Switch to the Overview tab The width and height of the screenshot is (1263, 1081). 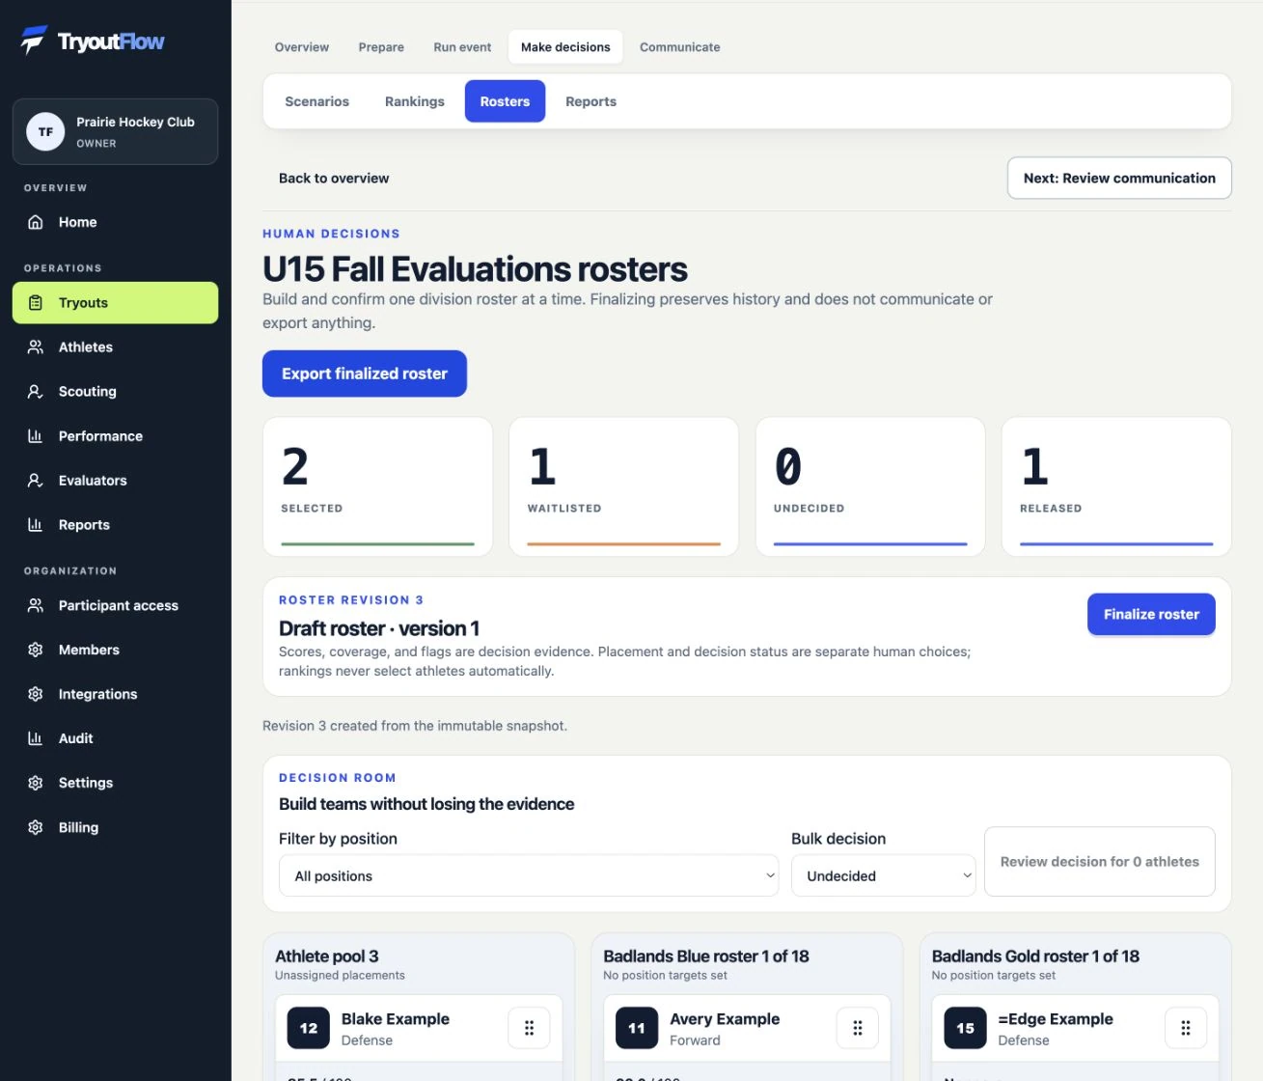click(x=302, y=47)
